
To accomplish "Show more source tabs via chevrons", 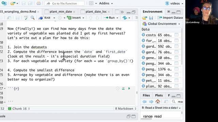I will tap(122, 12).
